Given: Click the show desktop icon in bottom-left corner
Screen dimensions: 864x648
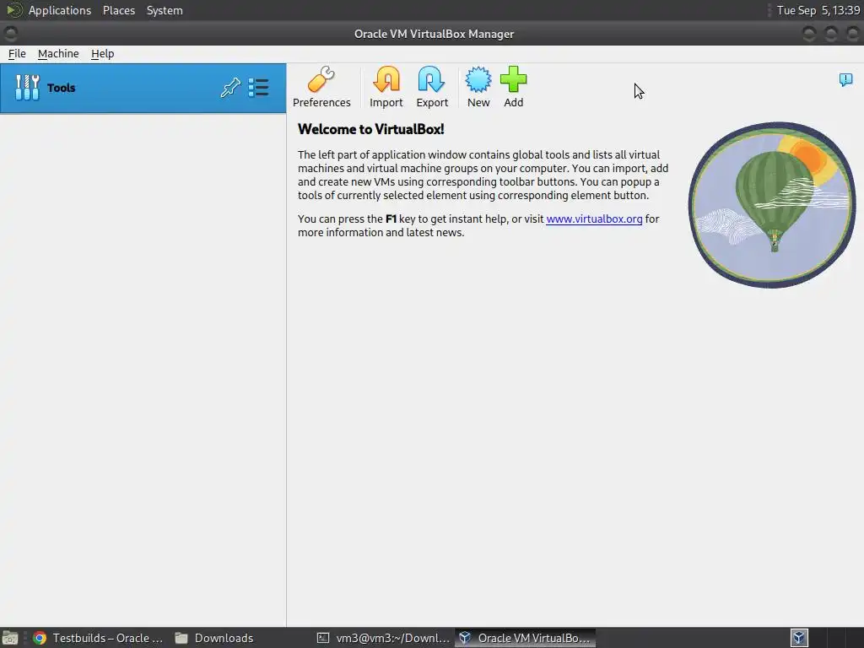Looking at the screenshot, I should 10,638.
